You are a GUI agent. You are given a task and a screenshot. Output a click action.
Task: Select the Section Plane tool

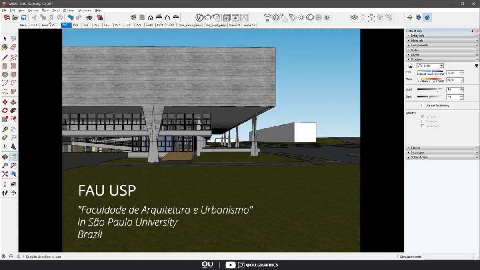click(x=14, y=193)
